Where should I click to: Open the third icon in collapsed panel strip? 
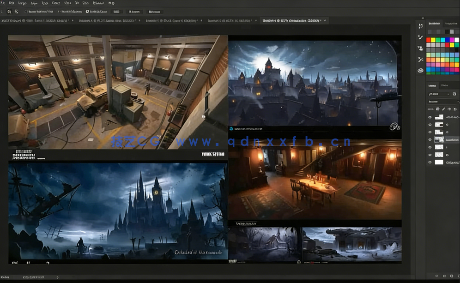[x=420, y=48]
